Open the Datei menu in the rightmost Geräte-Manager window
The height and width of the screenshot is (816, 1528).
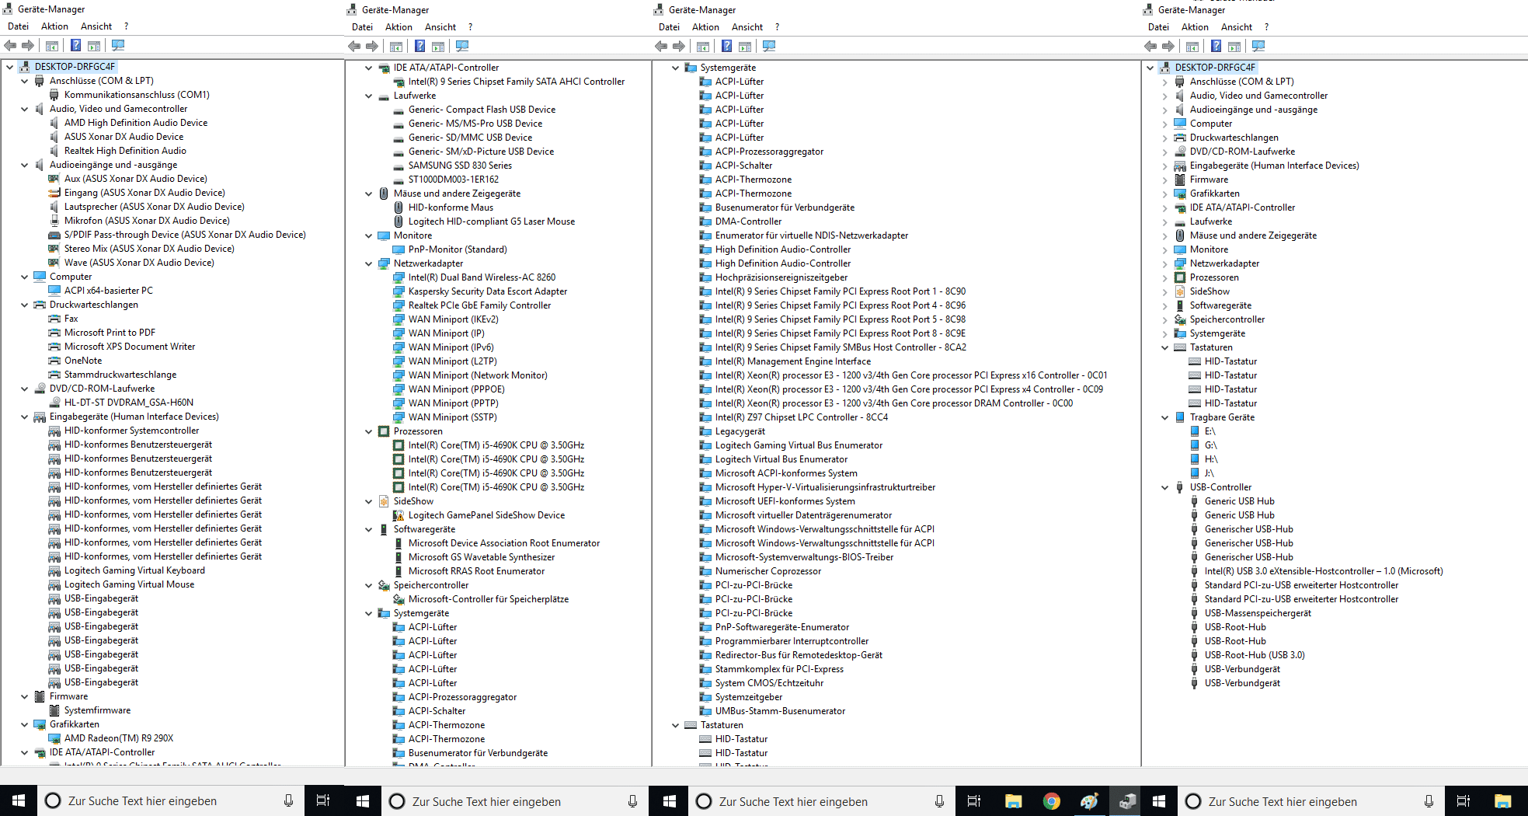click(x=1158, y=27)
